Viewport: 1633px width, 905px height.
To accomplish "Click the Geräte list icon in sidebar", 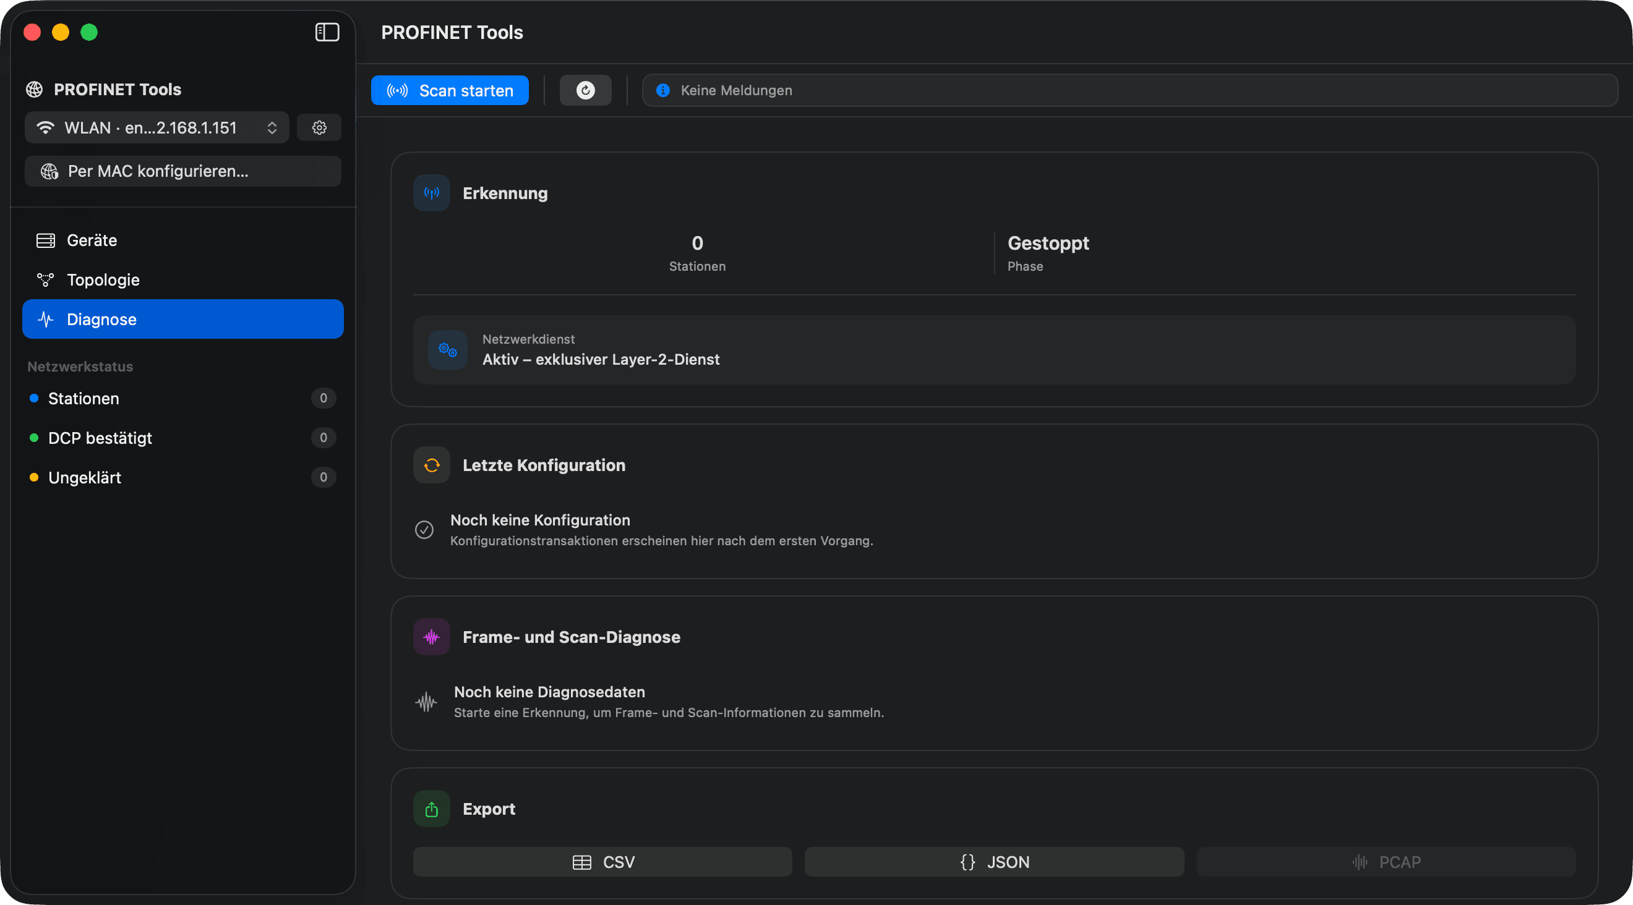I will click(x=46, y=240).
